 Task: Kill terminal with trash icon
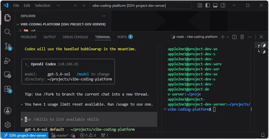click(242, 37)
